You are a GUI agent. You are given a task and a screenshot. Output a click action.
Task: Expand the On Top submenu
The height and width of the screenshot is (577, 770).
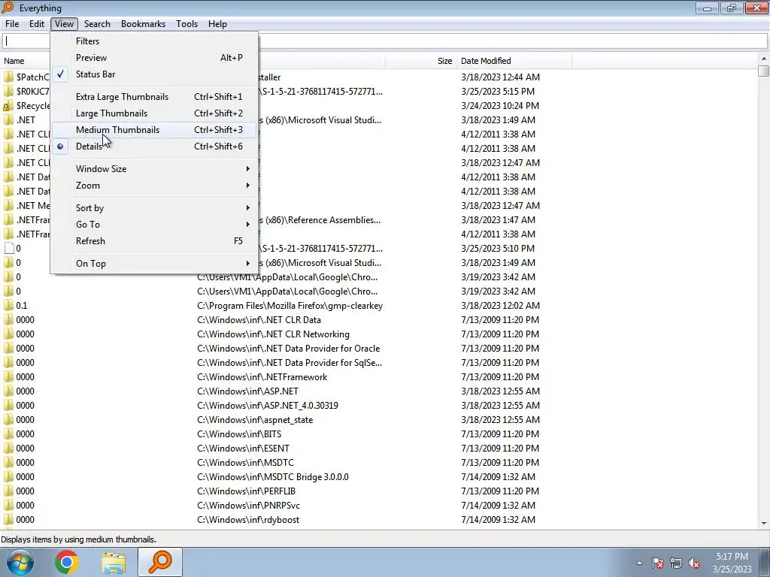coord(154,264)
